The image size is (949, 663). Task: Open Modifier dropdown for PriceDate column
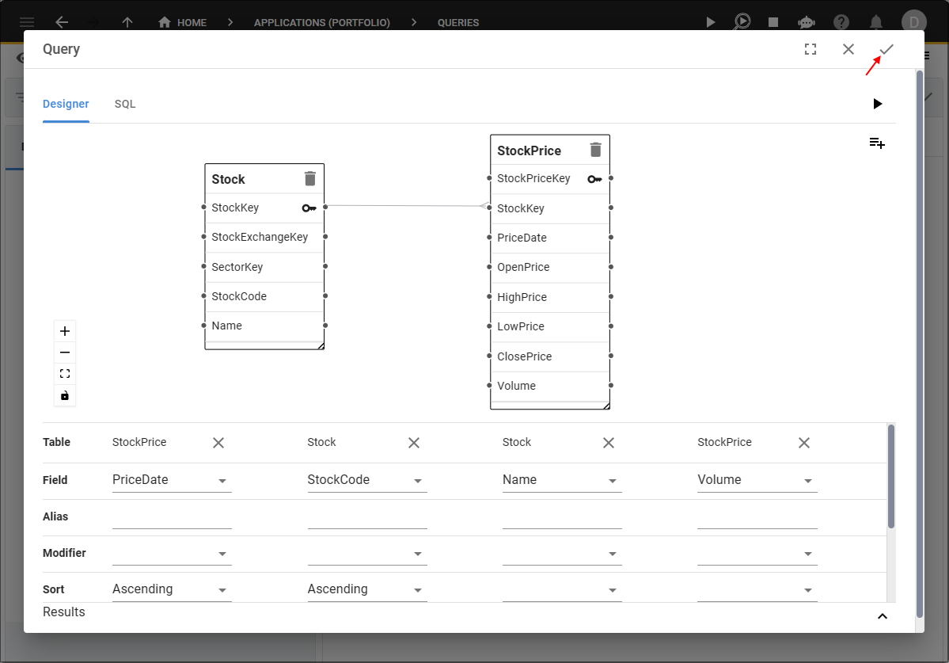point(172,554)
